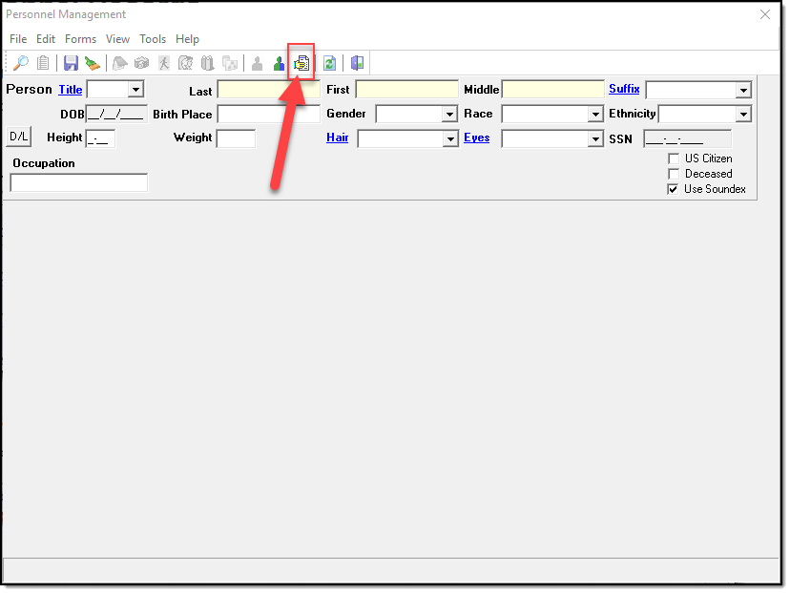Viewport: 790px width, 593px height.
Task: Click the green and blue person icon
Action: tap(279, 63)
